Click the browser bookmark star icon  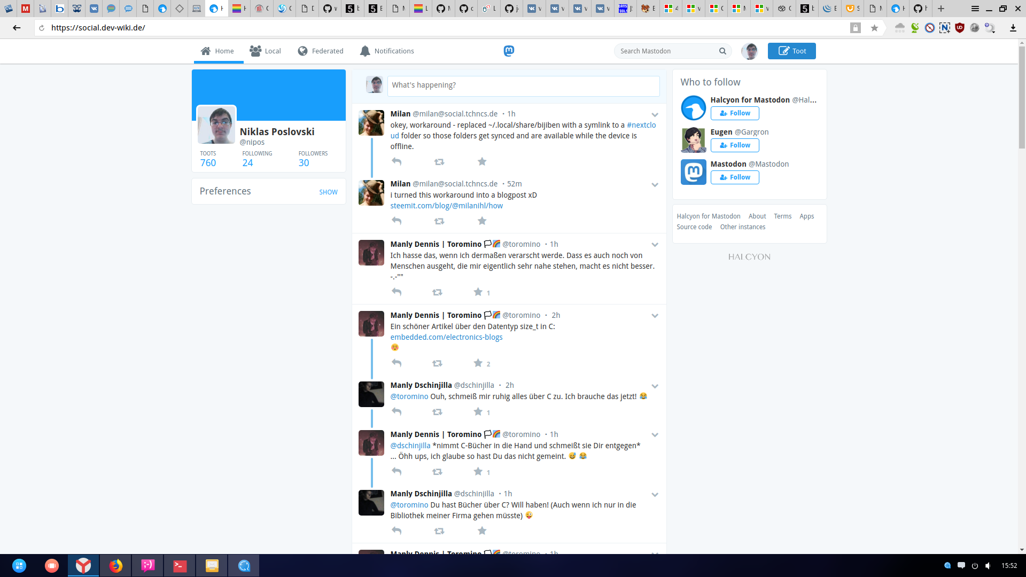[x=874, y=28]
